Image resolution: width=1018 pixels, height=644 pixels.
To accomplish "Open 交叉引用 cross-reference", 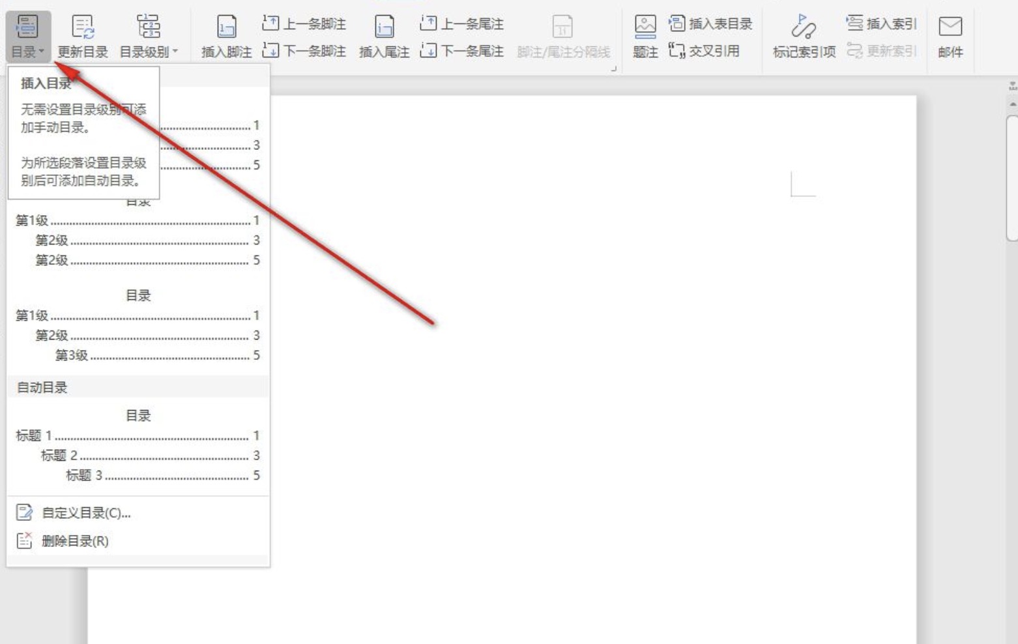I will coord(704,50).
